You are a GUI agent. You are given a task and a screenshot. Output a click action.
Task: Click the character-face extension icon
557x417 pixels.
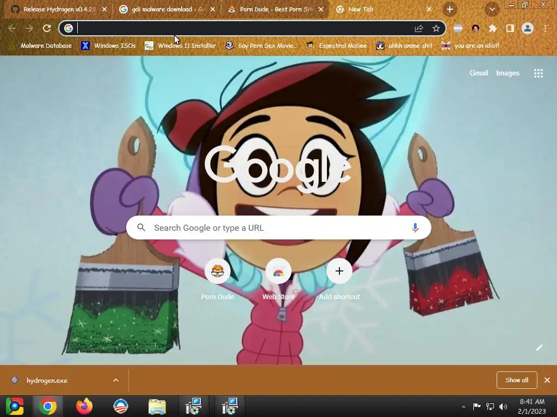pos(475,28)
